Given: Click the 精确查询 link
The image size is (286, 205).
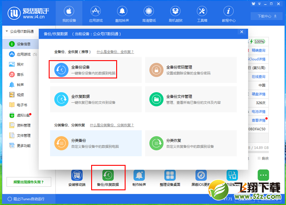Looking at the screenshot, I should point(258,50).
